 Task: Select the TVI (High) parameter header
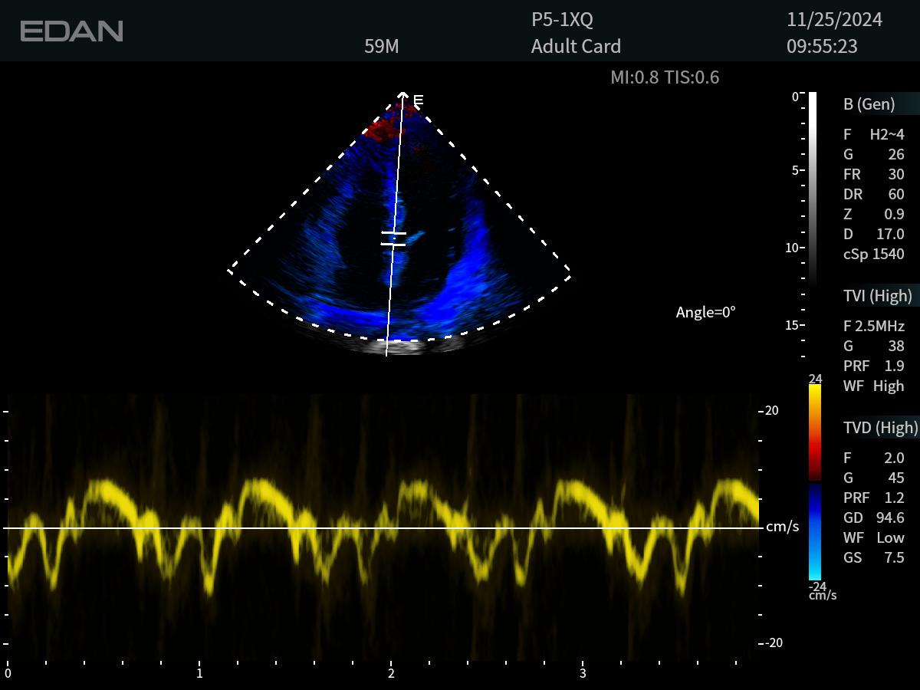(x=877, y=296)
